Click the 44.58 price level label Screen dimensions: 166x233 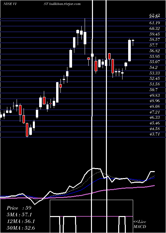click(155, 129)
